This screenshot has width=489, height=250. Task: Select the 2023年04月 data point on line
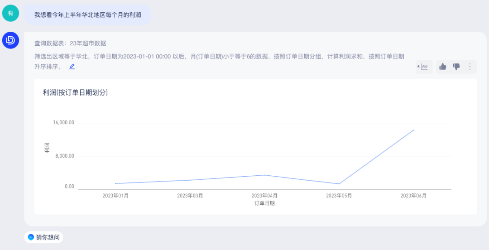coord(264,175)
